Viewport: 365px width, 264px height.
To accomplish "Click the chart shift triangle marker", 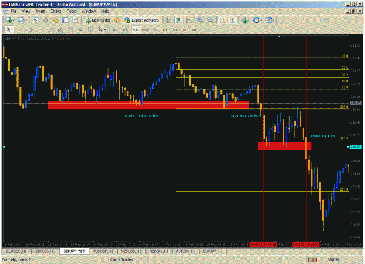I will (279, 37).
